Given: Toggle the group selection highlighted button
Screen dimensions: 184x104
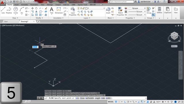Looking at the screenshot, I should coord(153,15).
